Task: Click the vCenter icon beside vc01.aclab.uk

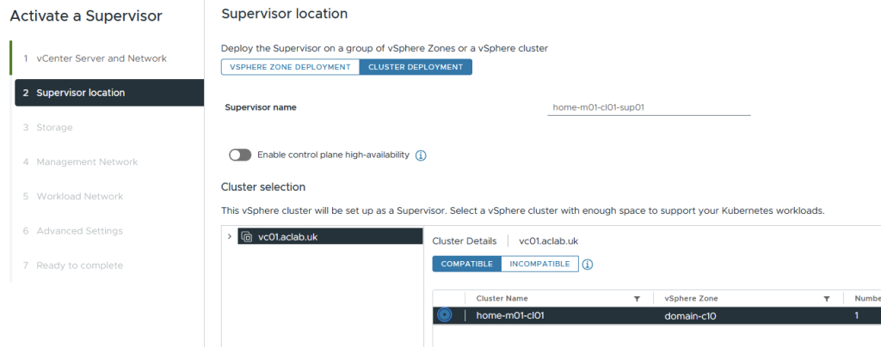Action: [247, 236]
